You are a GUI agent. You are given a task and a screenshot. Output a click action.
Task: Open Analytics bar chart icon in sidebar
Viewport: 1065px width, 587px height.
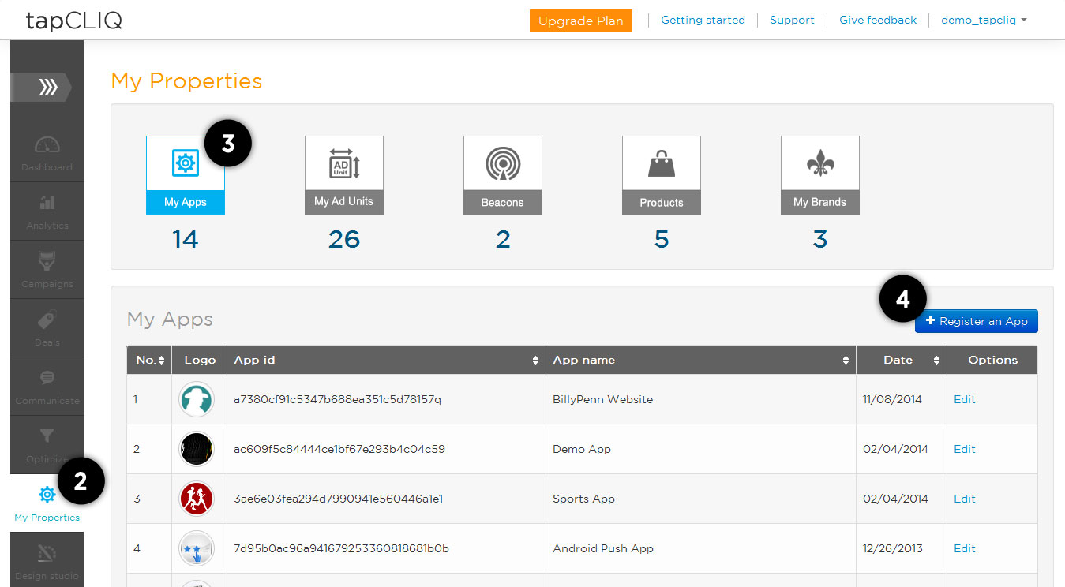point(47,203)
